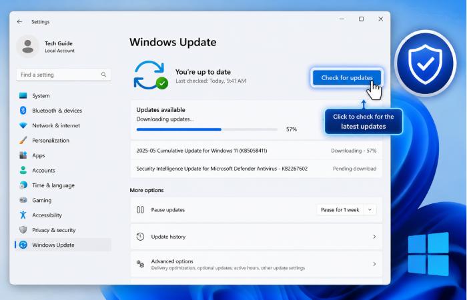This screenshot has width=467, height=300.
Task: Open Accessibility settings
Action: pos(63,215)
